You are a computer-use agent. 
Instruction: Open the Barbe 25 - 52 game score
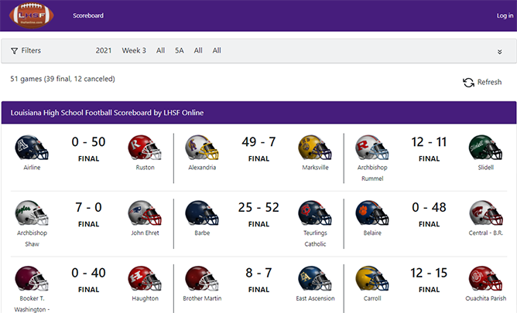pos(258,207)
